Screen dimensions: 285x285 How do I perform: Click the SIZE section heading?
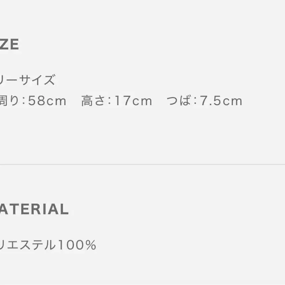click(9, 45)
